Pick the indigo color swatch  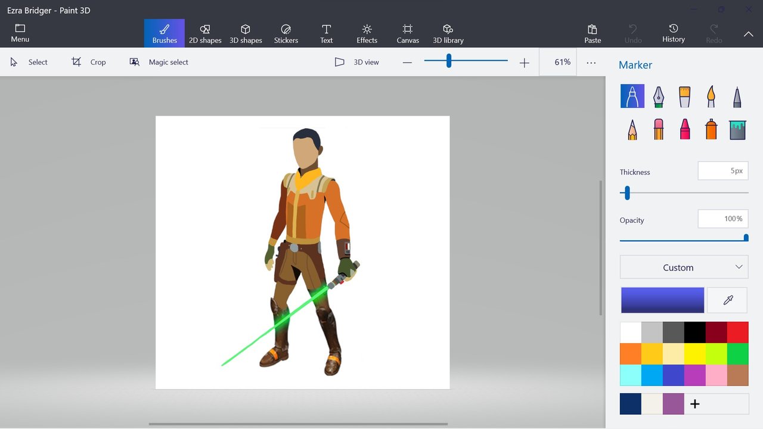click(674, 375)
